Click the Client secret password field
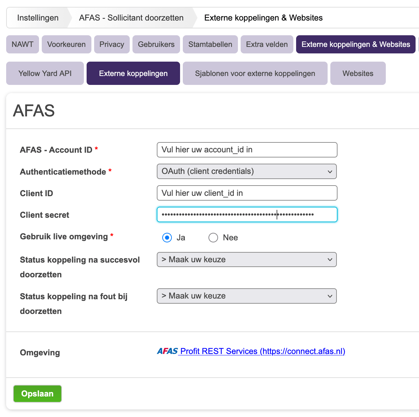 (x=247, y=215)
